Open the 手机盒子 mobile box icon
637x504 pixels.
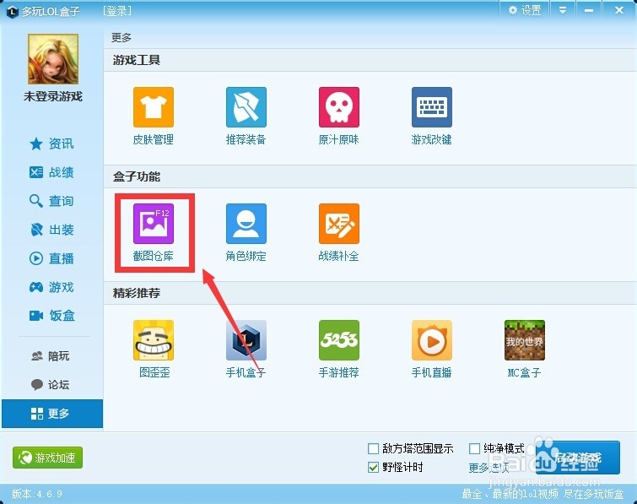[246, 340]
